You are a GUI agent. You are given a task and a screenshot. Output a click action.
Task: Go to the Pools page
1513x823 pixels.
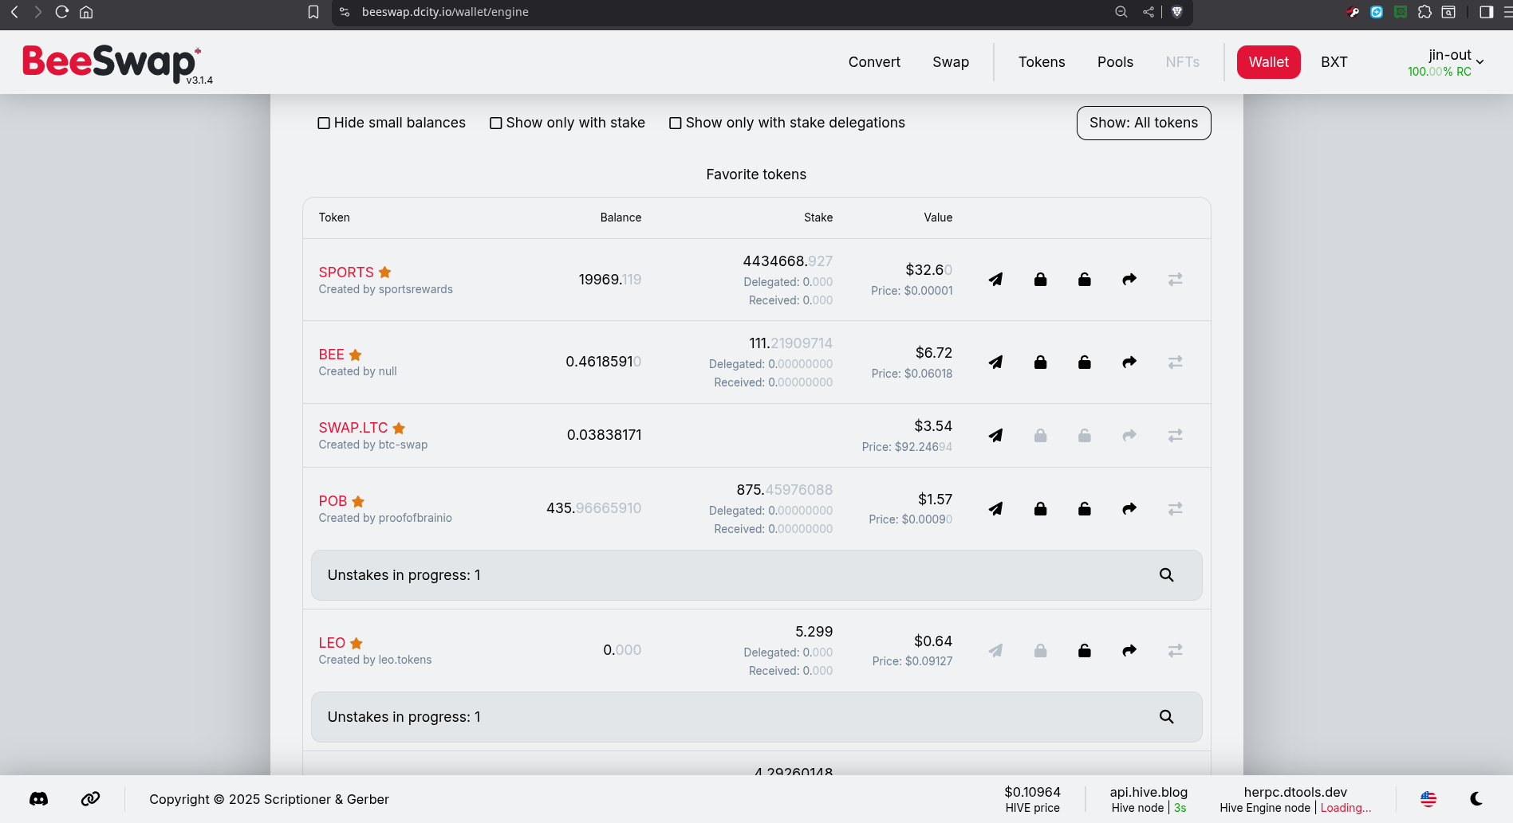pos(1115,62)
